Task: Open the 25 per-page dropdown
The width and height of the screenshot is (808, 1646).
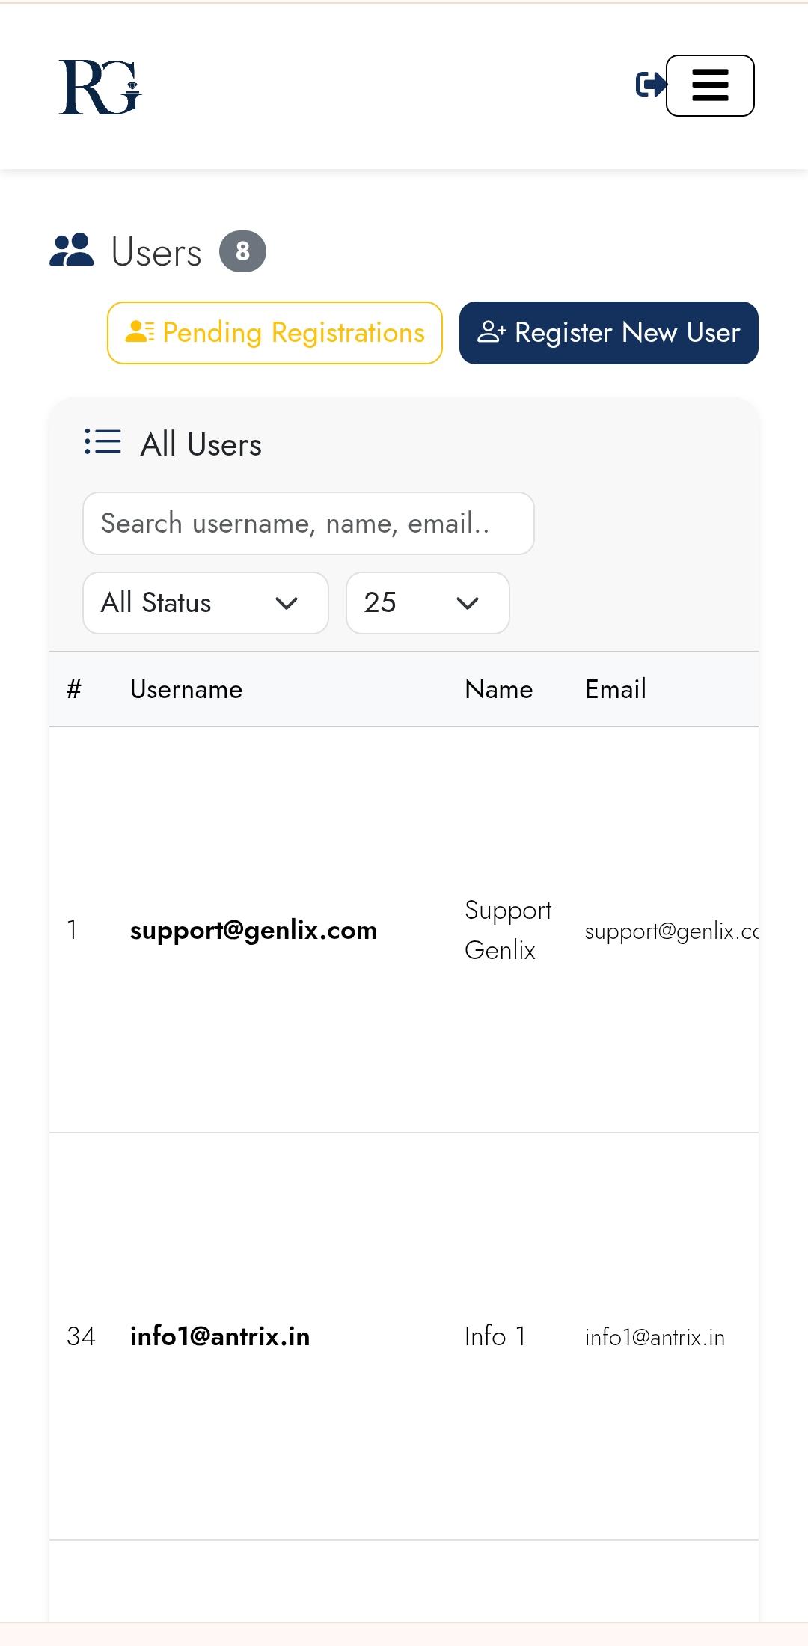Action: 427,603
